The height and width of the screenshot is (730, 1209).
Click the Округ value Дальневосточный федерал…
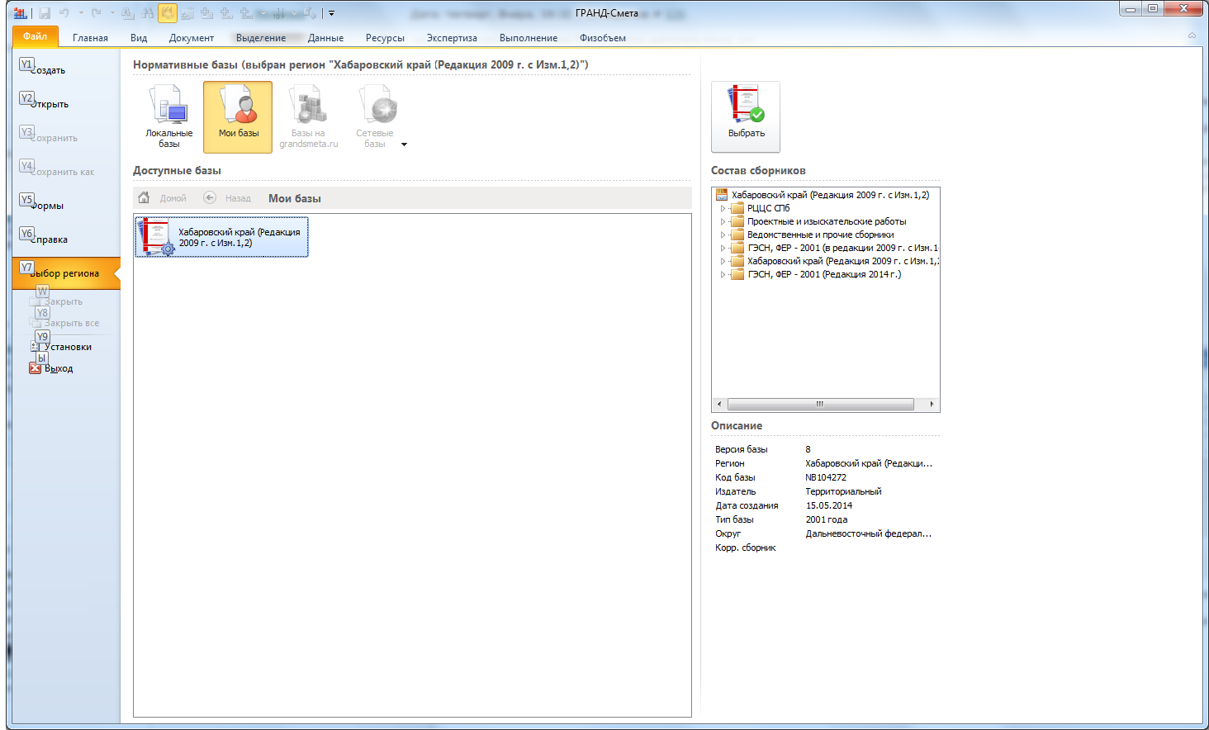869,533
